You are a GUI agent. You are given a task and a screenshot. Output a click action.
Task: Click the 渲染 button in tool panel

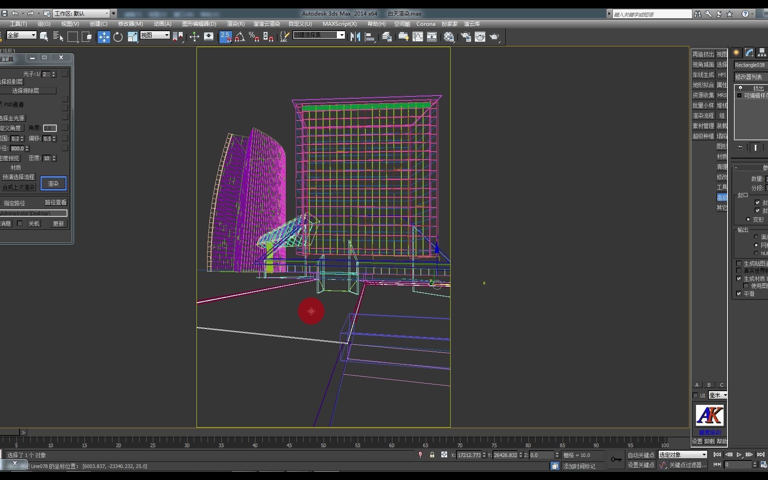click(x=53, y=183)
